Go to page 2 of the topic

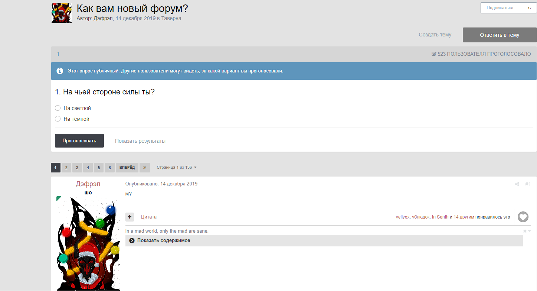tap(66, 168)
